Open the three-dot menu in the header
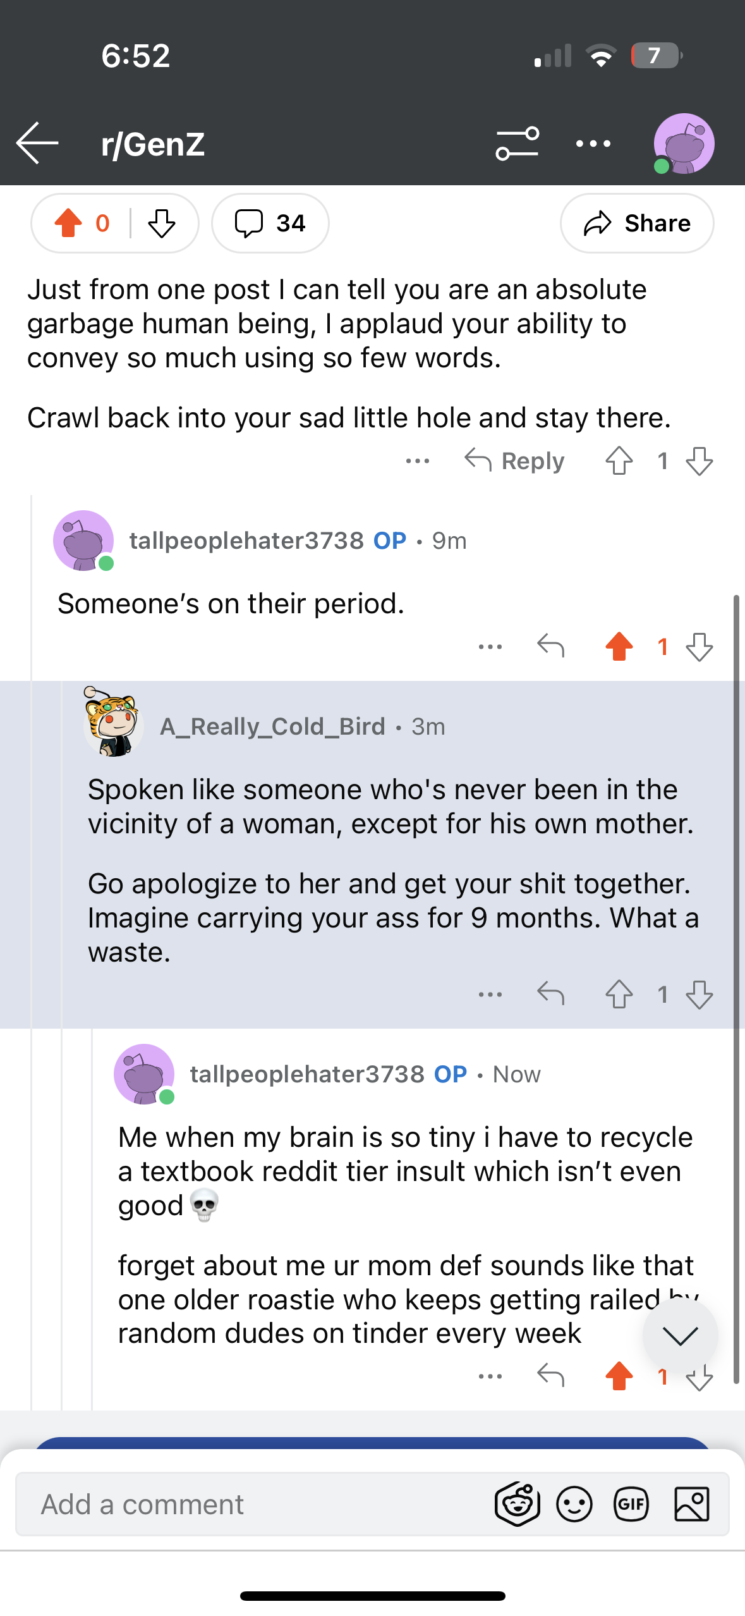 pyautogui.click(x=593, y=144)
